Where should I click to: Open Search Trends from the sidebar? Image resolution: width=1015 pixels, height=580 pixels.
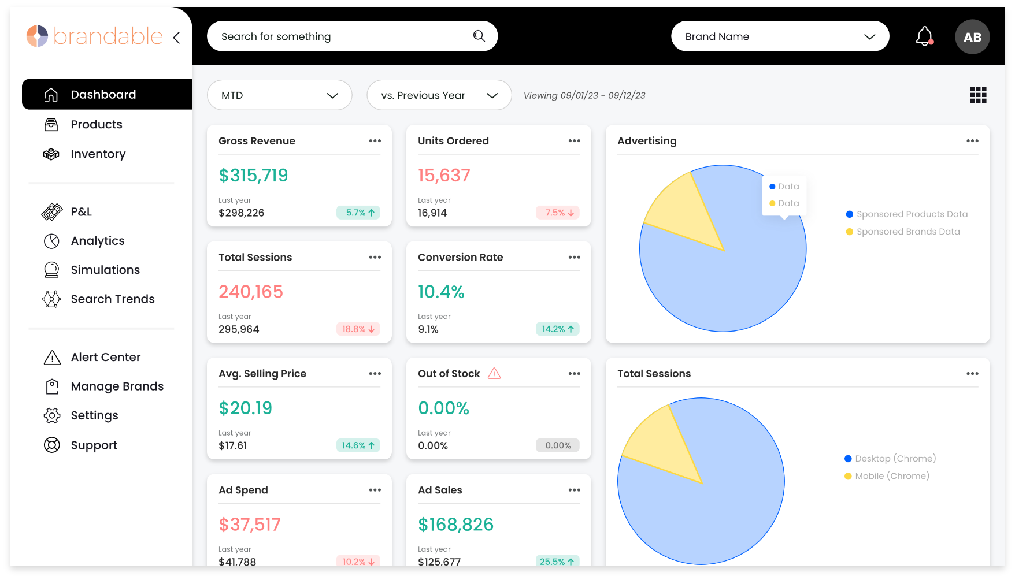pos(113,299)
